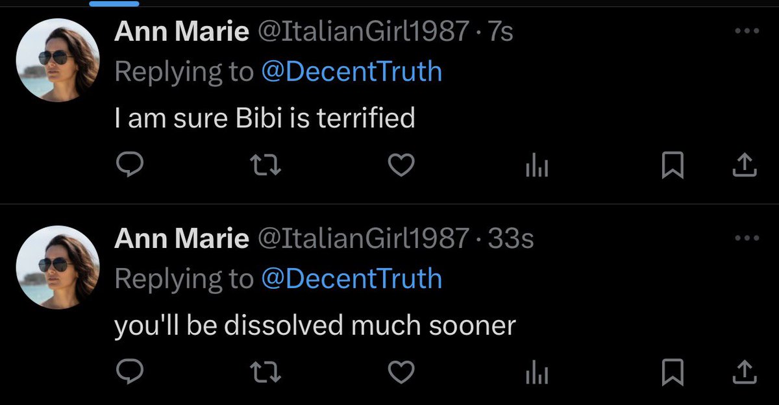Share the 'Bibi is terrified' tweet

[745, 167]
